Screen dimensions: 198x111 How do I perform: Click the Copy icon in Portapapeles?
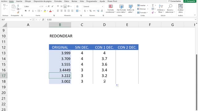coord(18,9)
